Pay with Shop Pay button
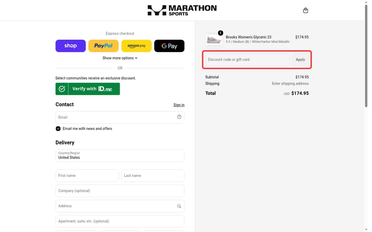 coord(71,46)
